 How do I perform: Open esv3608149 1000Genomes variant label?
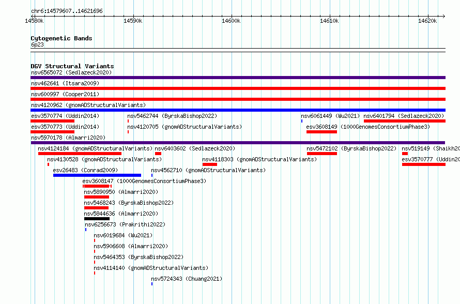click(x=368, y=127)
